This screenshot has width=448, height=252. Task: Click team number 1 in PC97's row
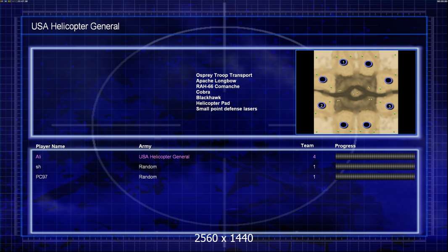pos(314,177)
